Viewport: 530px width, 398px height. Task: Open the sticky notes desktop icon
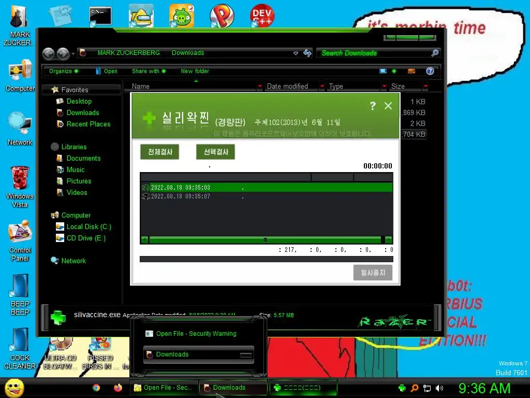(60, 15)
